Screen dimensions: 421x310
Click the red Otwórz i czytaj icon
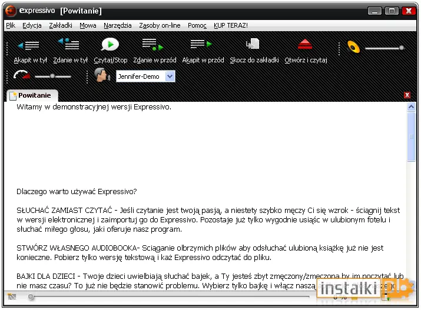point(305,44)
